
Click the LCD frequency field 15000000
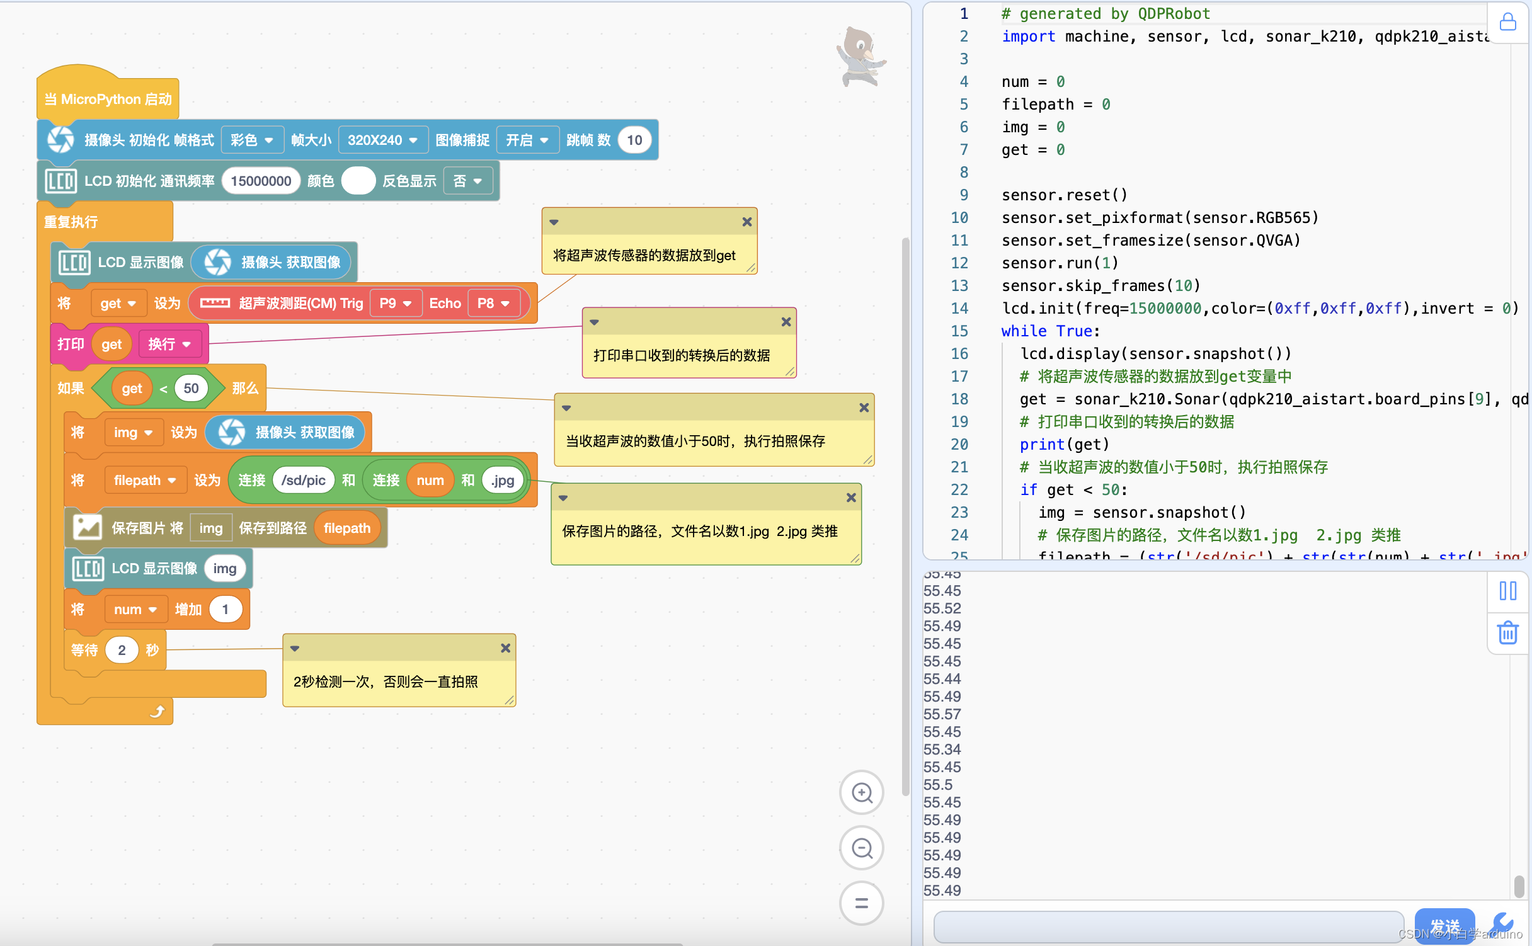261,181
